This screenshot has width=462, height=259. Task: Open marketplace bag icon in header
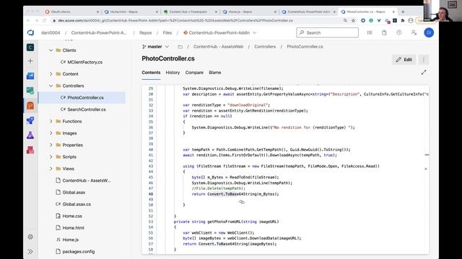(x=384, y=32)
